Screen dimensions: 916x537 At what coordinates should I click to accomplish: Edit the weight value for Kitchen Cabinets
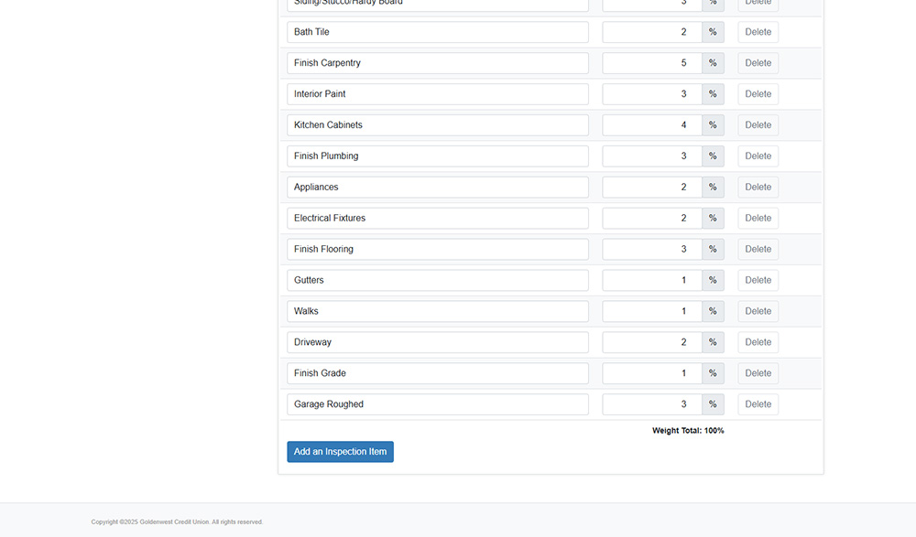(x=651, y=124)
